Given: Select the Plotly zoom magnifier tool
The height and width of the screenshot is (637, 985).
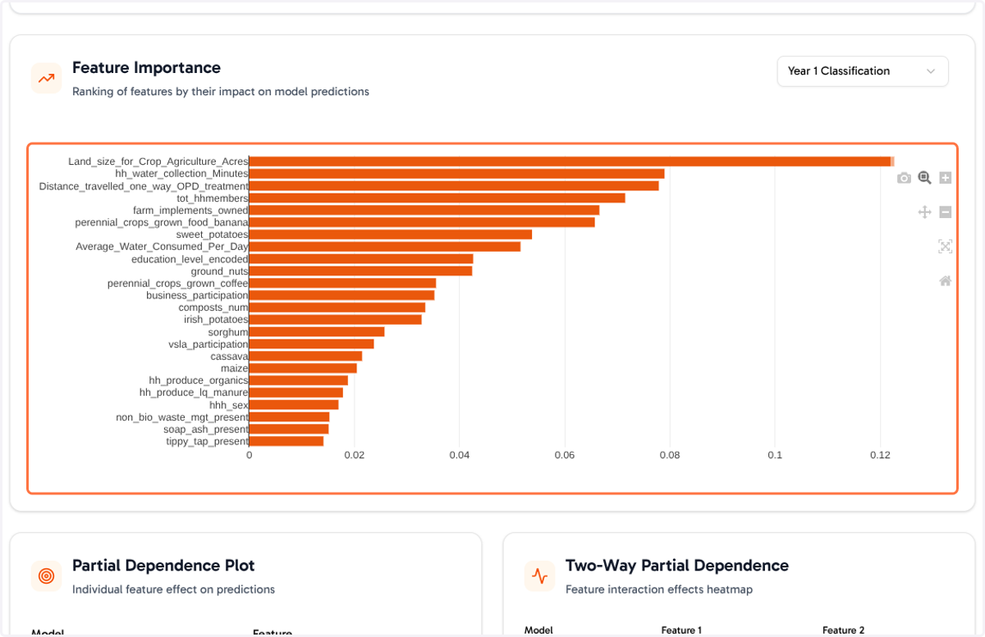Looking at the screenshot, I should (924, 178).
